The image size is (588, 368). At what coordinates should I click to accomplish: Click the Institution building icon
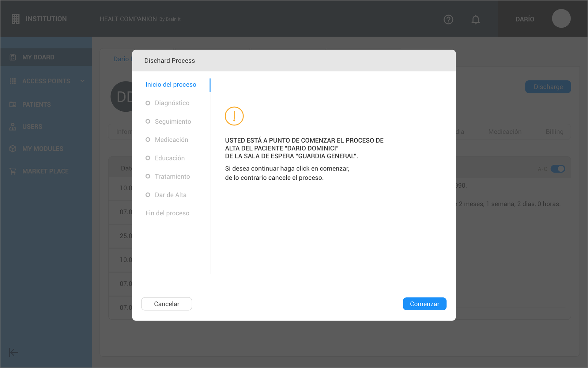[15, 19]
